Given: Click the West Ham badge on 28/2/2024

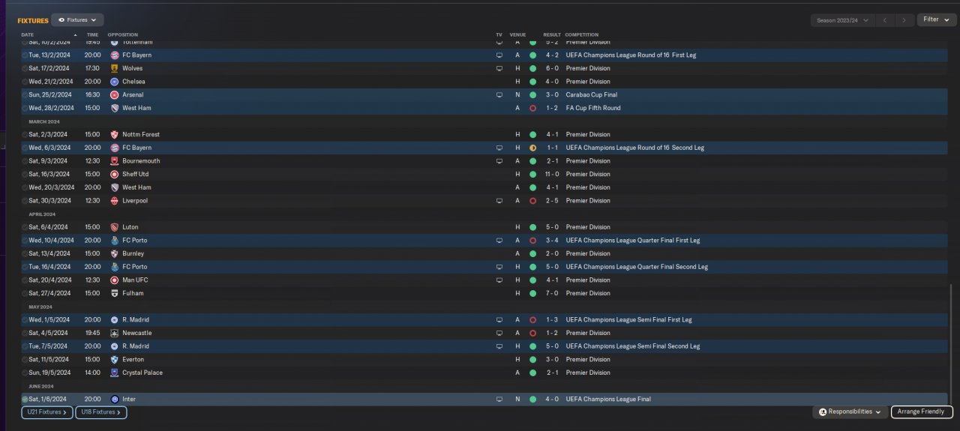Looking at the screenshot, I should (115, 108).
